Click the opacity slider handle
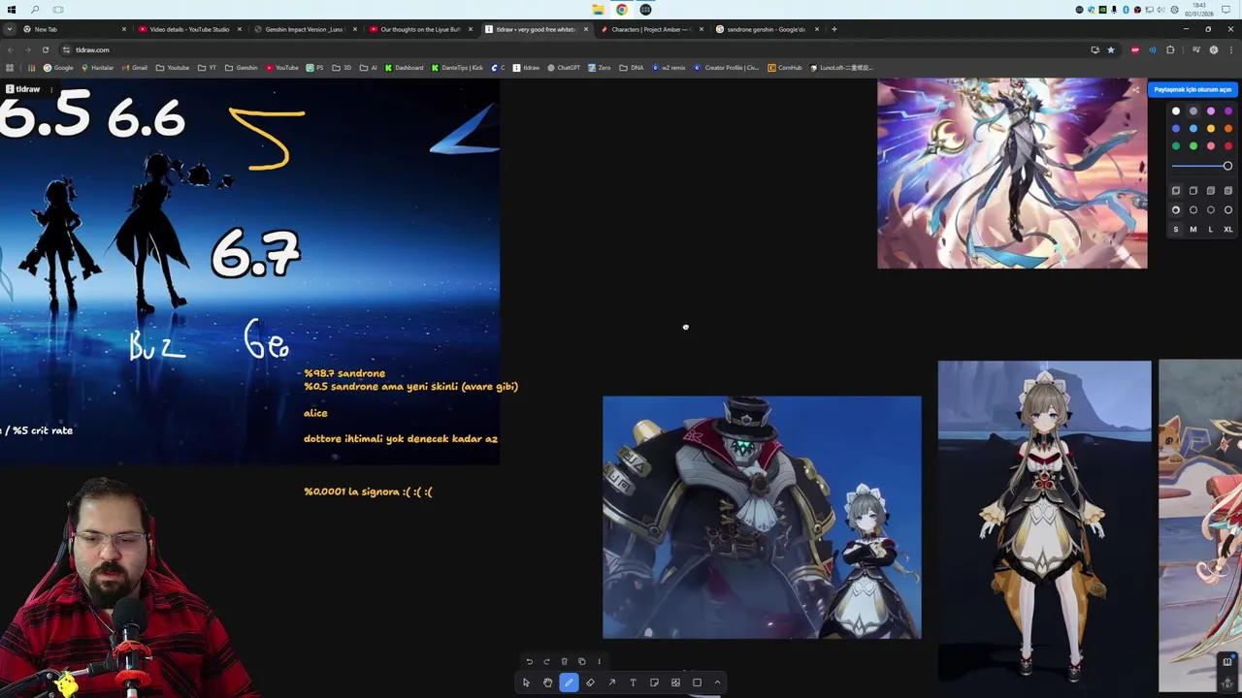Image resolution: width=1242 pixels, height=698 pixels. [1227, 166]
